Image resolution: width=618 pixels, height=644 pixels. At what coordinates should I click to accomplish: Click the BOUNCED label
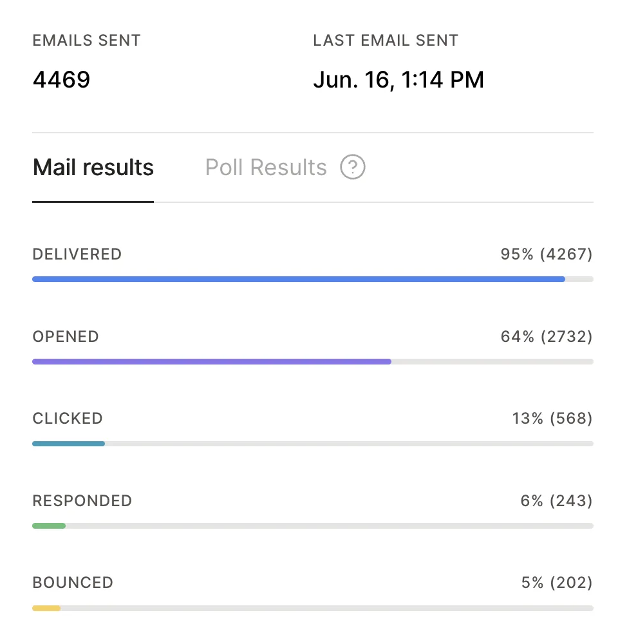click(x=73, y=582)
